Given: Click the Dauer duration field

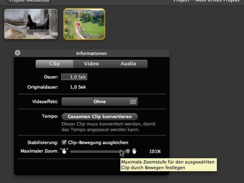Looking at the screenshot, I should [x=74, y=77].
